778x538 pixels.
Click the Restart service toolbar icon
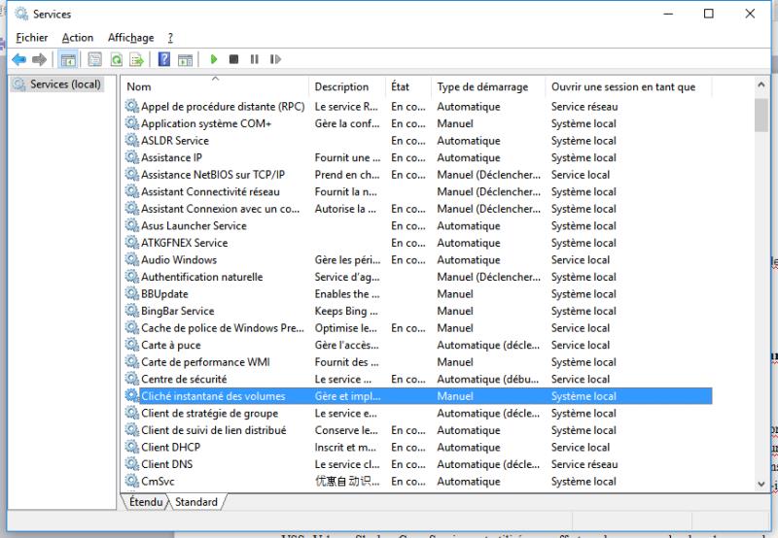[x=275, y=59]
